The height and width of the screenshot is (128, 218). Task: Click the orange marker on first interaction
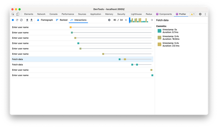71,27
